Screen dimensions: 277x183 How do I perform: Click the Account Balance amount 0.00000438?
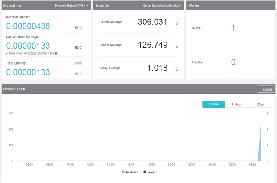tap(28, 26)
